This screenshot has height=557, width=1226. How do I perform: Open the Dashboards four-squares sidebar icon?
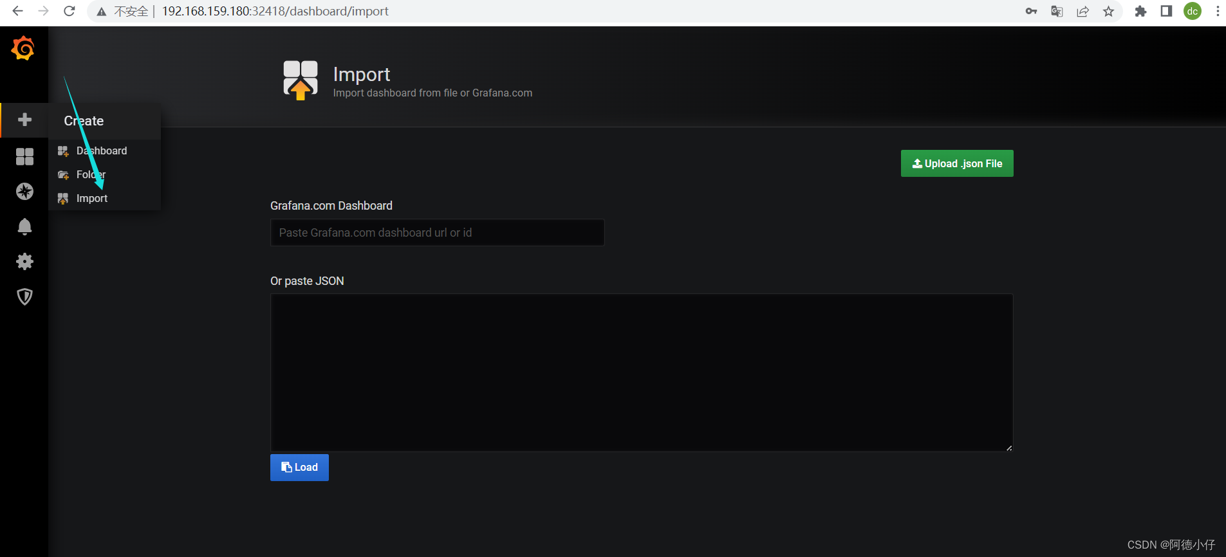(x=24, y=156)
